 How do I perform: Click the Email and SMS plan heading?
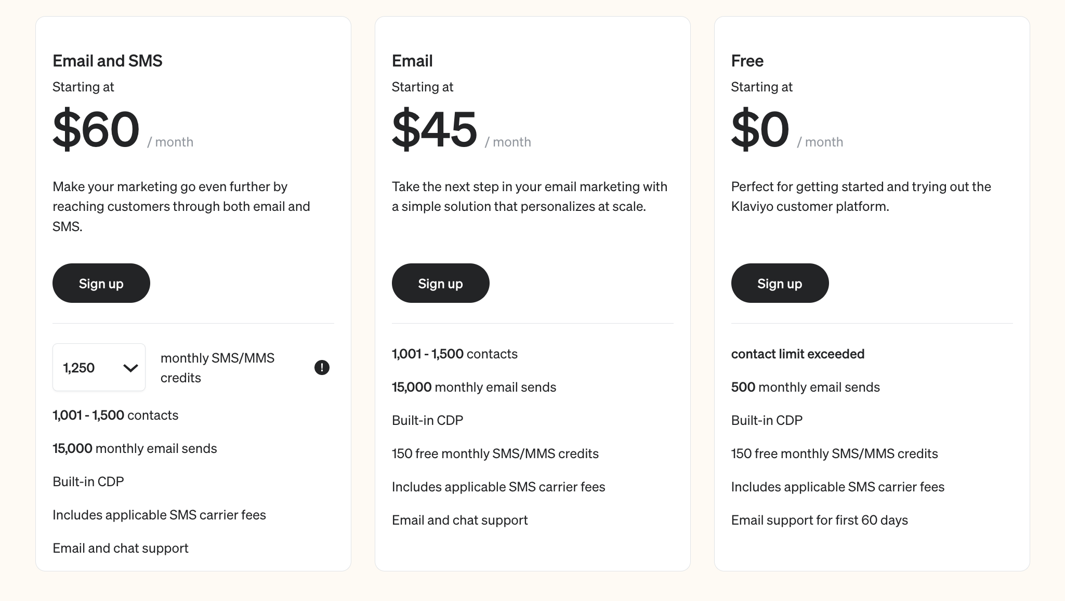(108, 61)
